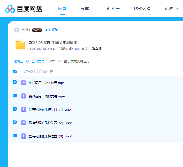The height and width of the screenshot is (167, 183).
Task: Switch to the 分享 tab
Action: [85, 9]
